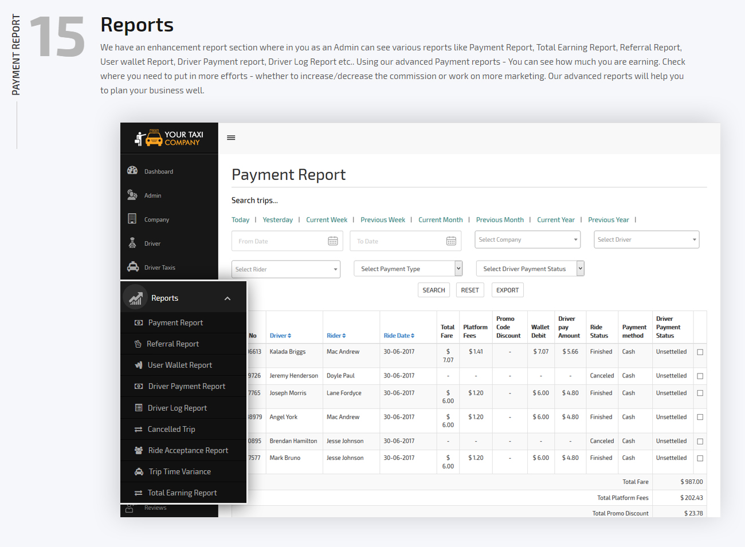Image resolution: width=745 pixels, height=547 pixels.
Task: Click the Previous Month filter link
Action: point(500,219)
